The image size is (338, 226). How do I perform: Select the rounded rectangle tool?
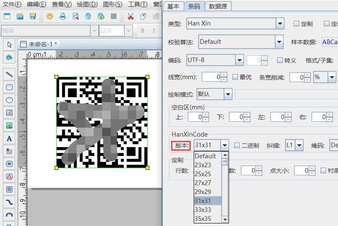click(9, 87)
